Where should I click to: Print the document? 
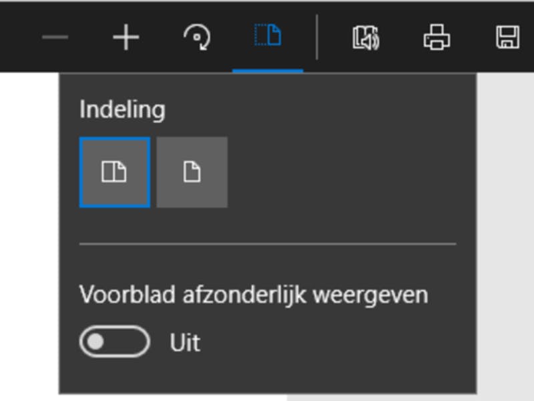(x=437, y=37)
